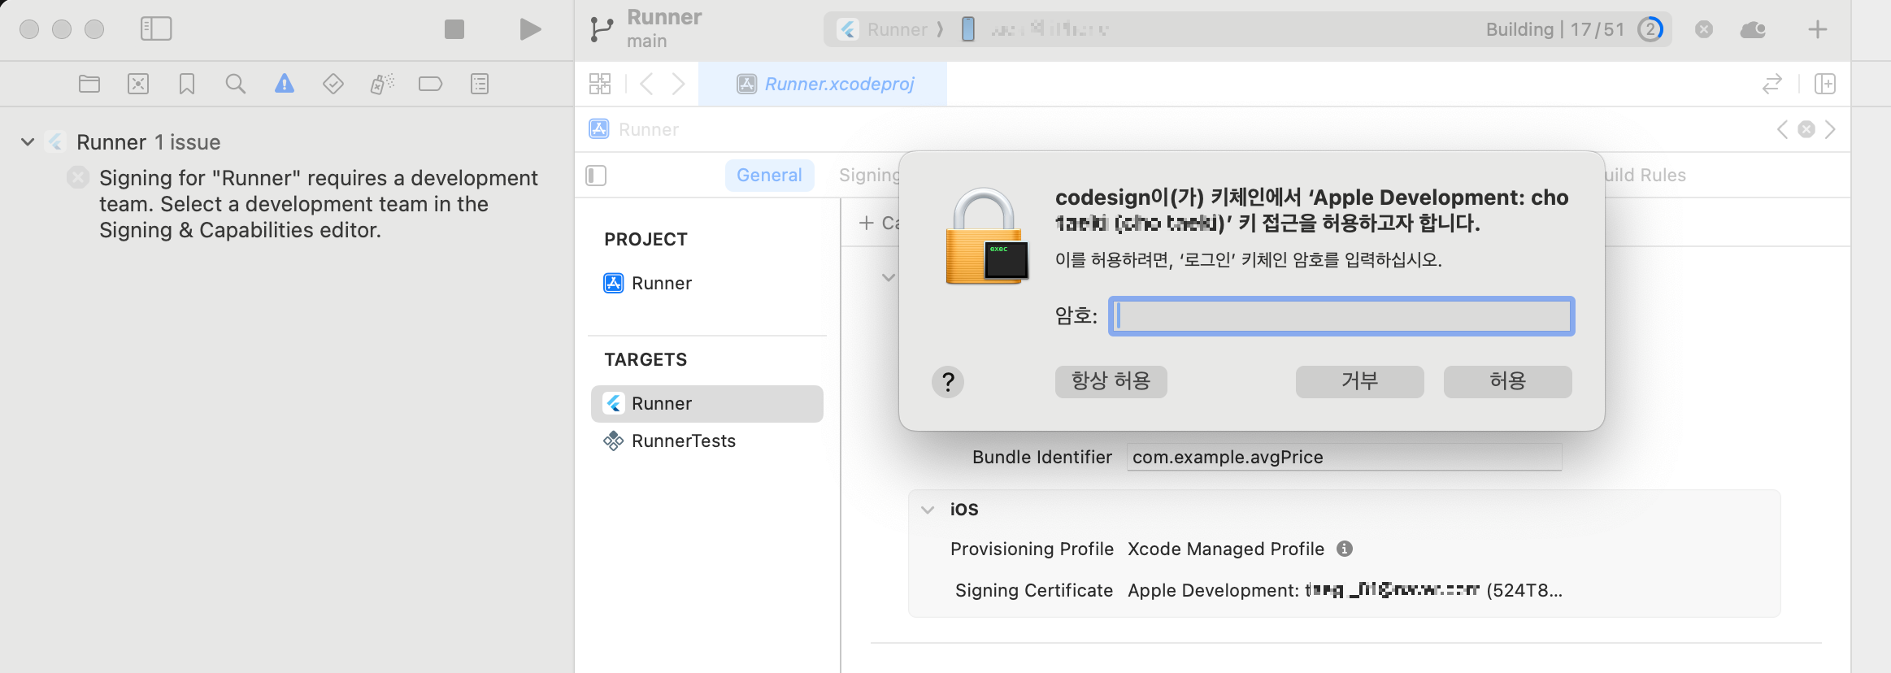The height and width of the screenshot is (673, 1891).
Task: Open the Debug navigator spray icon
Action: 382,84
